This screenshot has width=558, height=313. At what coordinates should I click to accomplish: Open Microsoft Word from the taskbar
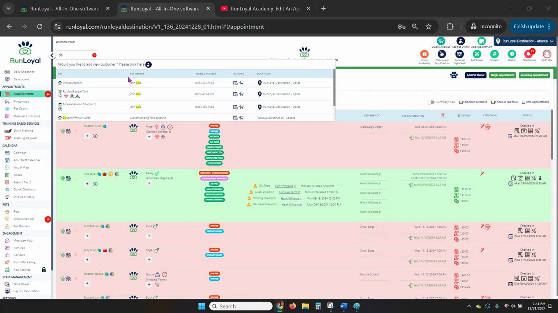pos(343,306)
